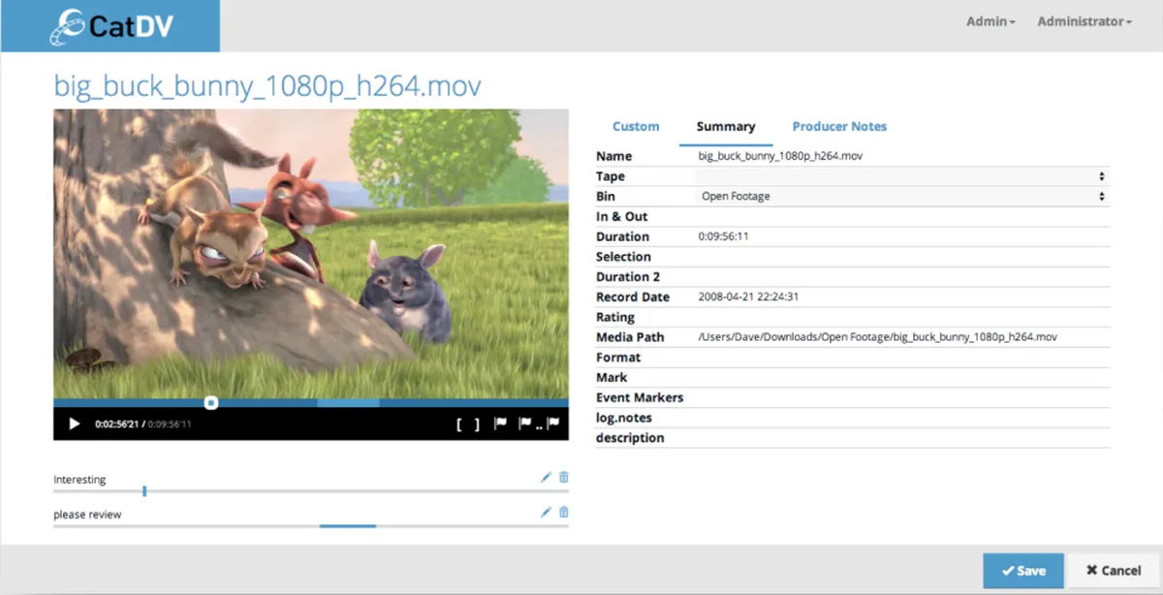1163x595 pixels.
Task: Set the In point bracket
Action: (x=459, y=423)
